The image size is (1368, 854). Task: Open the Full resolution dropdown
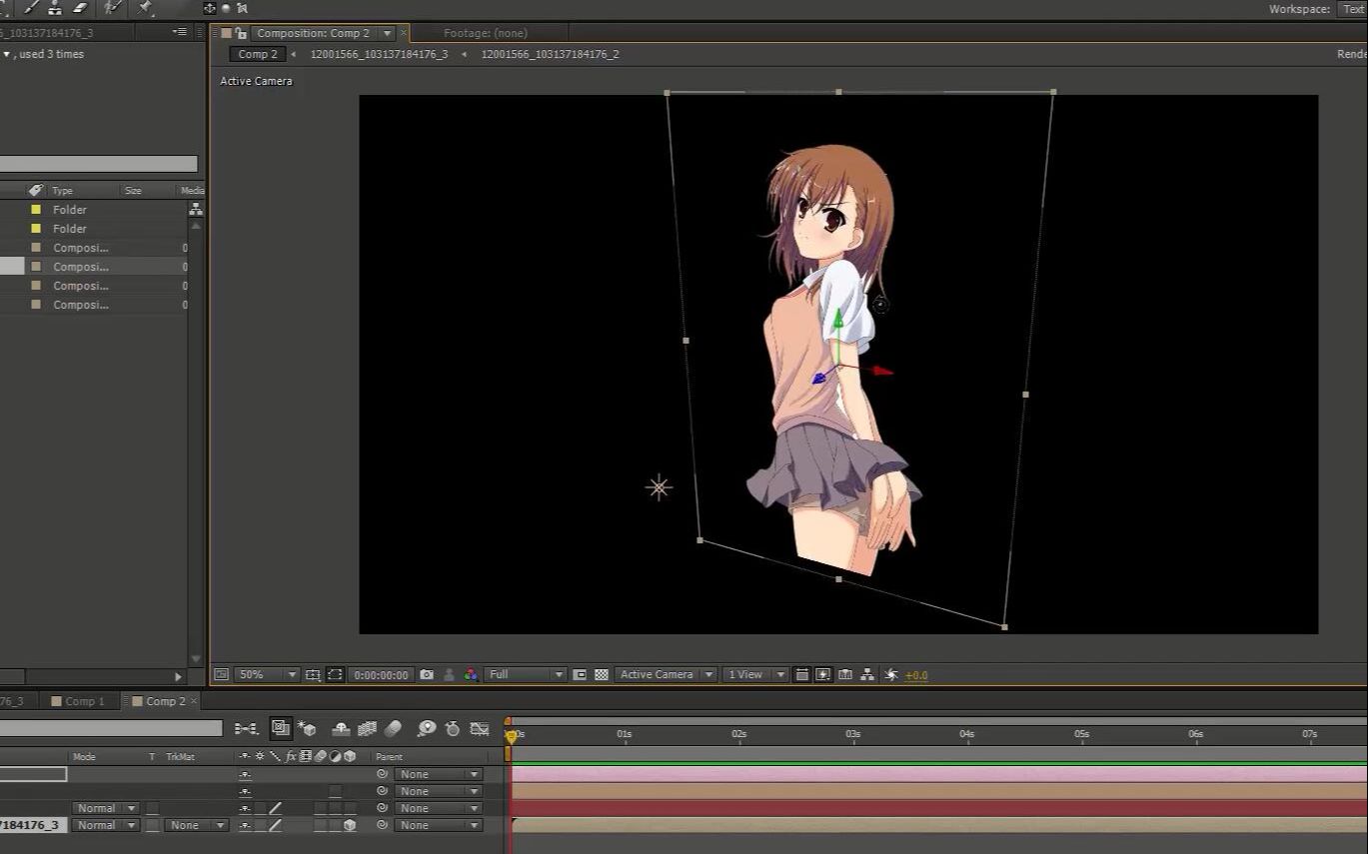(x=526, y=675)
